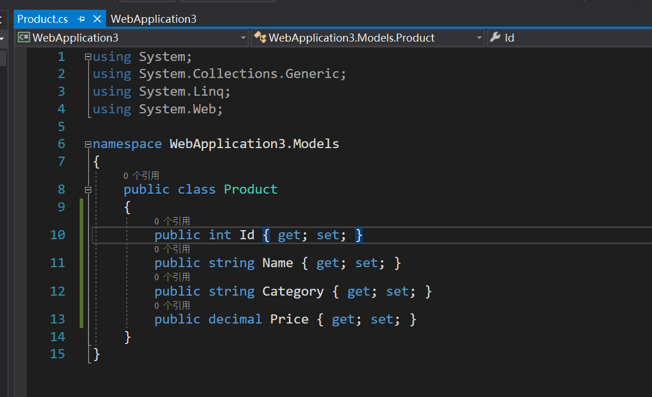652x397 pixels.
Task: Click the references link above the Price property
Action: click(172, 305)
